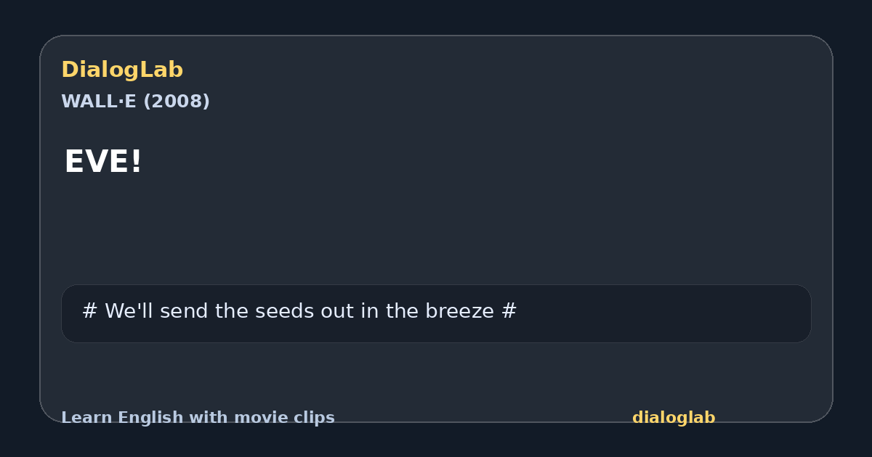
Task: Click the empty right side of the subtitle box
Action: [x=661, y=313]
